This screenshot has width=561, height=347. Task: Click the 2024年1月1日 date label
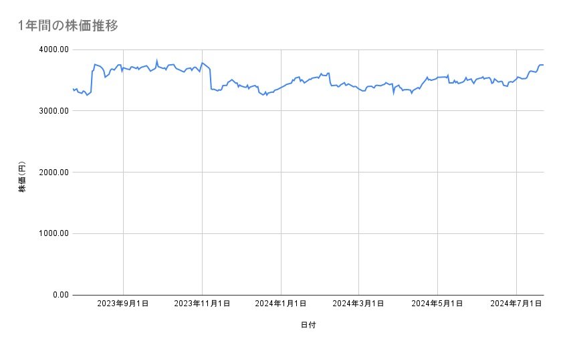pos(281,304)
